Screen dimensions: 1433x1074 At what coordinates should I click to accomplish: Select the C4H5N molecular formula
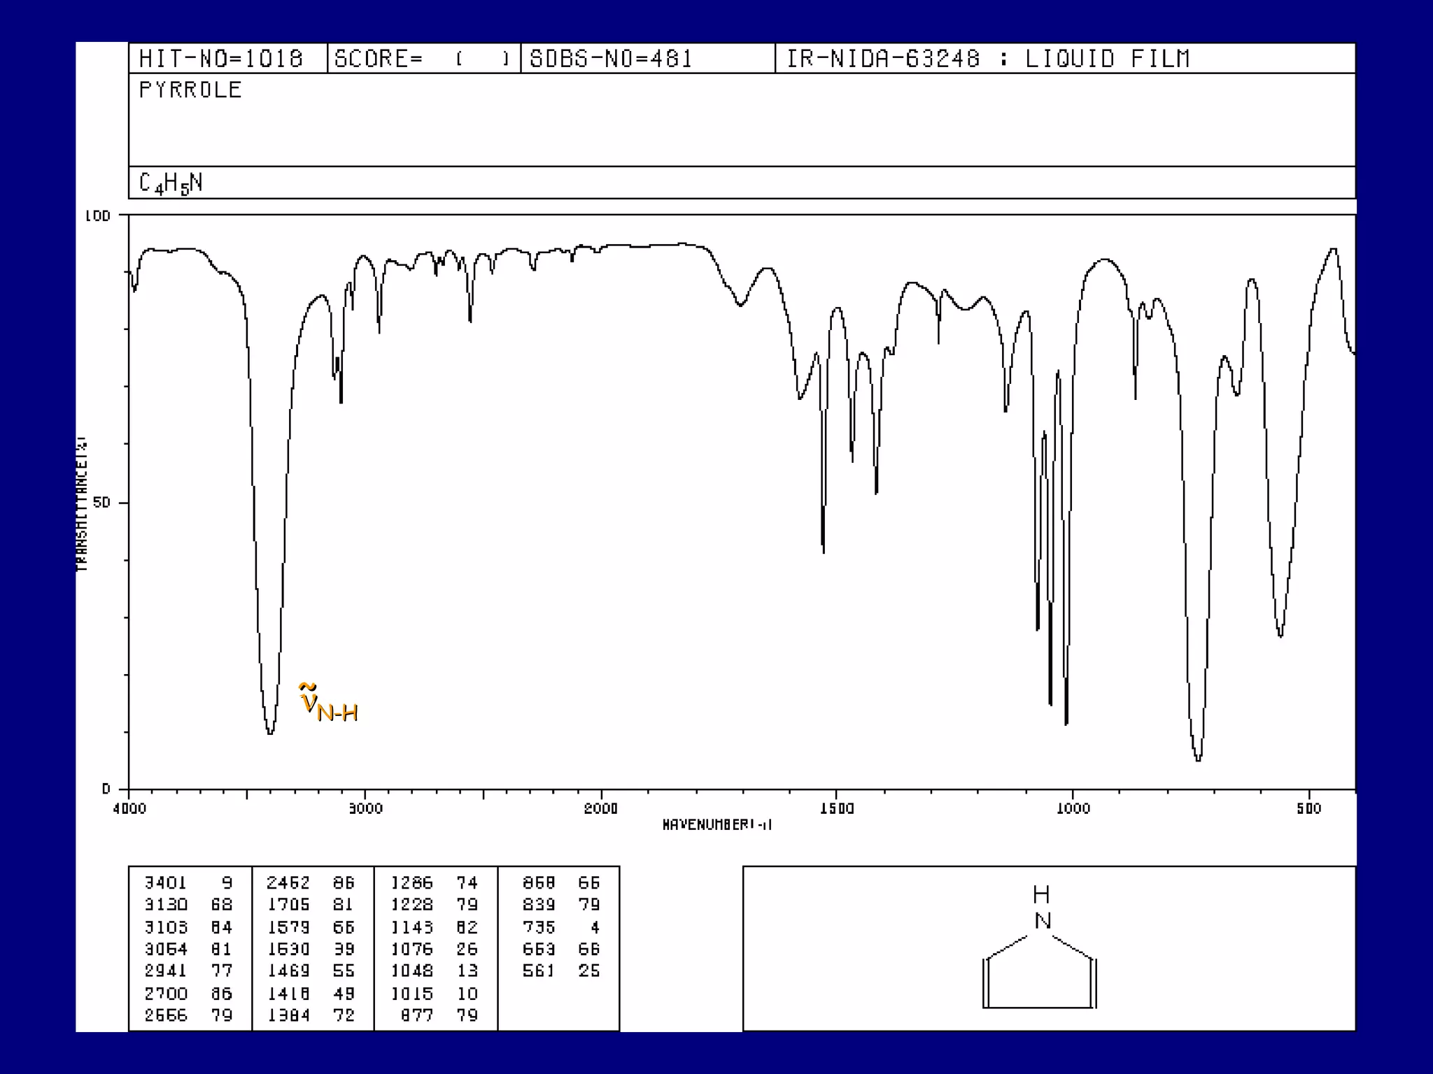pos(171,183)
